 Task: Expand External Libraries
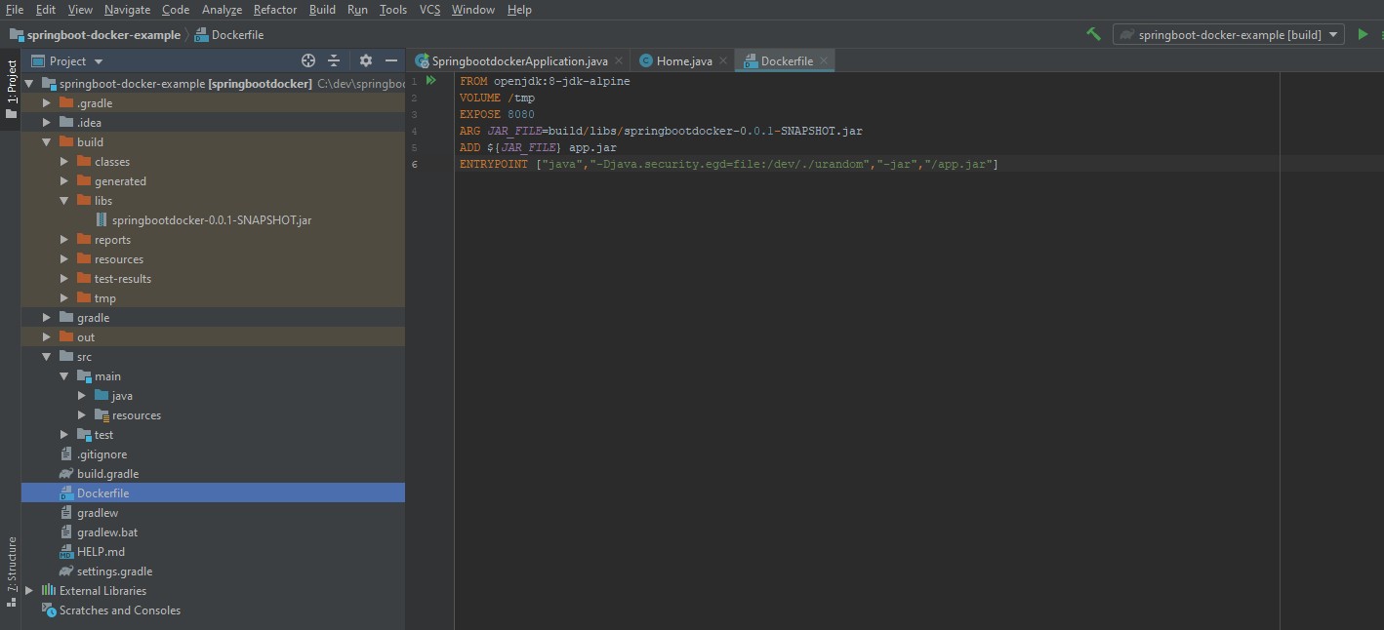click(x=27, y=590)
